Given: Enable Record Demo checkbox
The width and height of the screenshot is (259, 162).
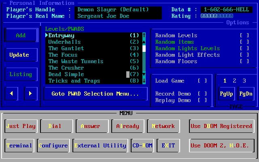Looking at the screenshot, I should click(202, 94).
